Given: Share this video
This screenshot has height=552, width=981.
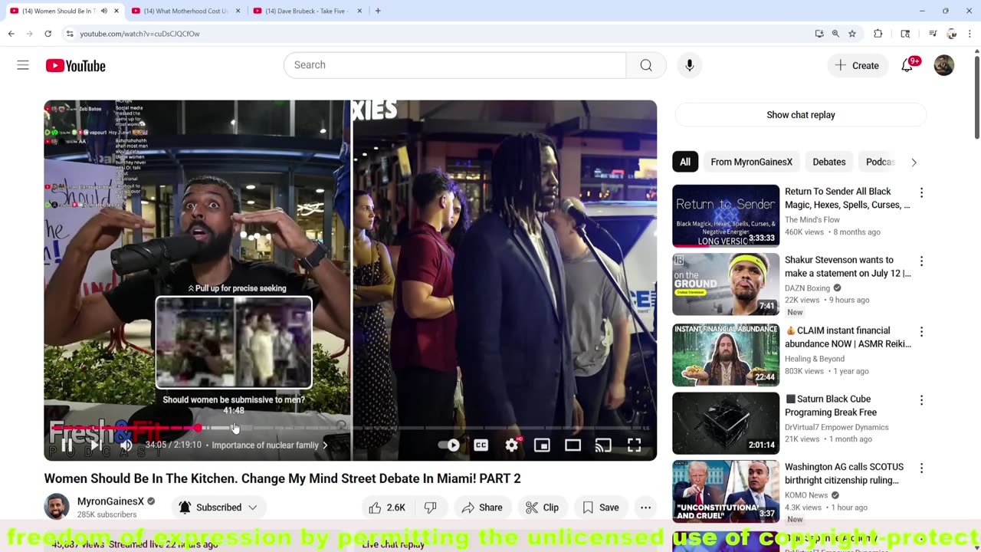Looking at the screenshot, I should click(481, 508).
